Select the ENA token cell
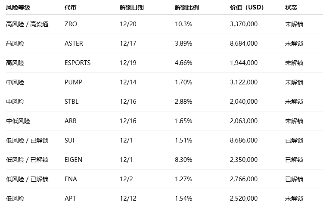This screenshot has height=214, width=323. click(71, 179)
